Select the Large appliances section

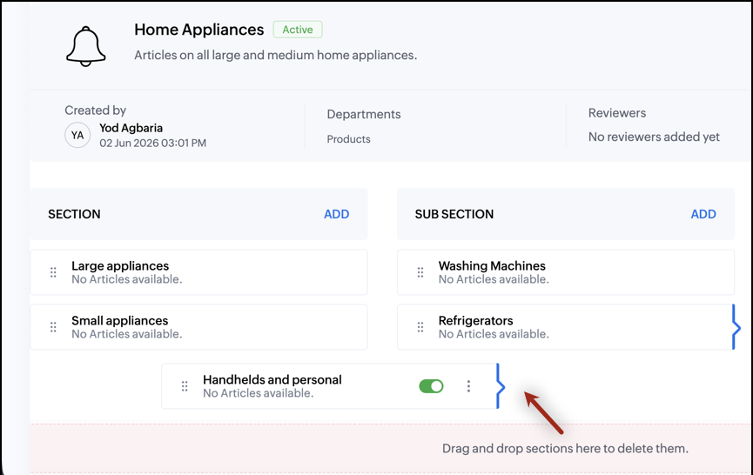pos(198,272)
